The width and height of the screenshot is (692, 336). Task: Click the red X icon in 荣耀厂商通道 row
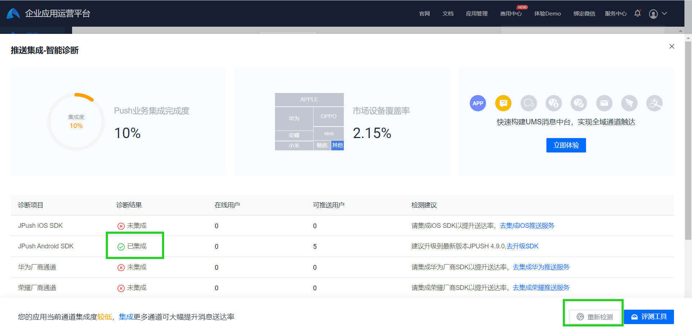coord(121,288)
